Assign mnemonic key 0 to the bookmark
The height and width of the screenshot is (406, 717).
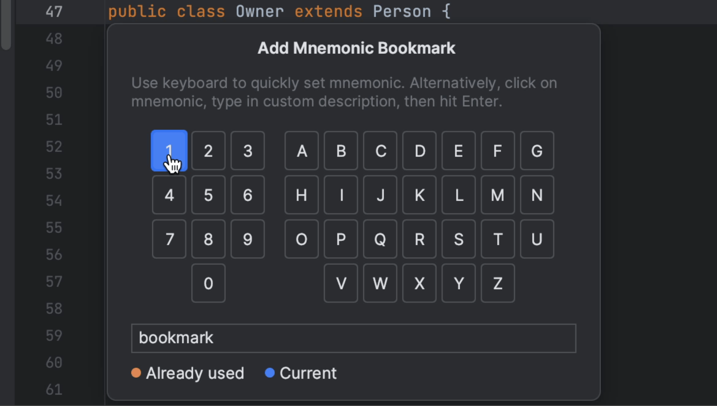click(208, 283)
